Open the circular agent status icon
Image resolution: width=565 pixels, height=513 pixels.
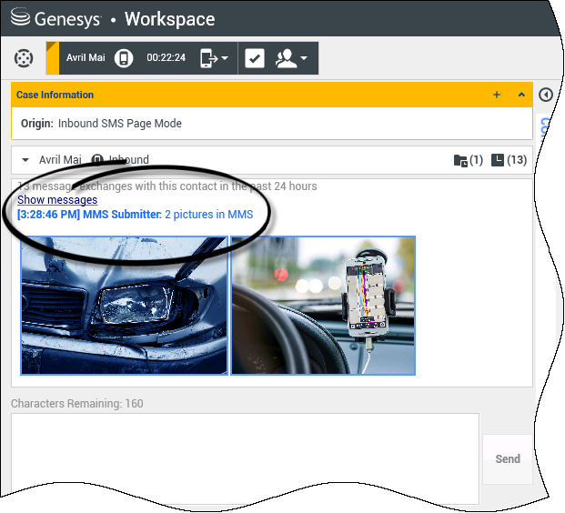24,58
